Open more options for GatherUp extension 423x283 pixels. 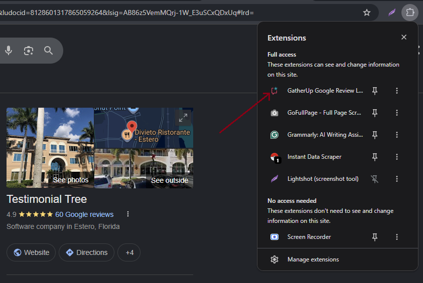pyautogui.click(x=396, y=91)
